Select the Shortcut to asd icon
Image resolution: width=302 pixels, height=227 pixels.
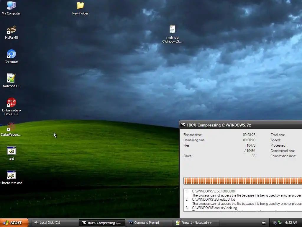point(12,178)
